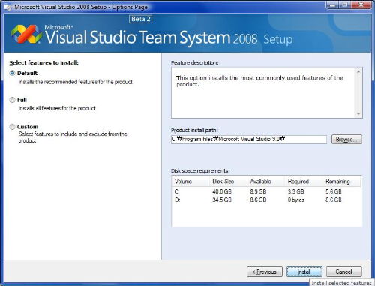Click the product install path field
Viewport: 375px width, 286px height.
point(249,140)
